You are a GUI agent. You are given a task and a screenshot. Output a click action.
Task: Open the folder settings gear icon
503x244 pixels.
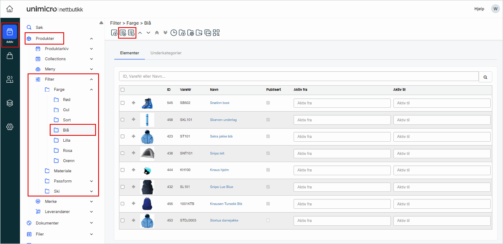(191, 33)
